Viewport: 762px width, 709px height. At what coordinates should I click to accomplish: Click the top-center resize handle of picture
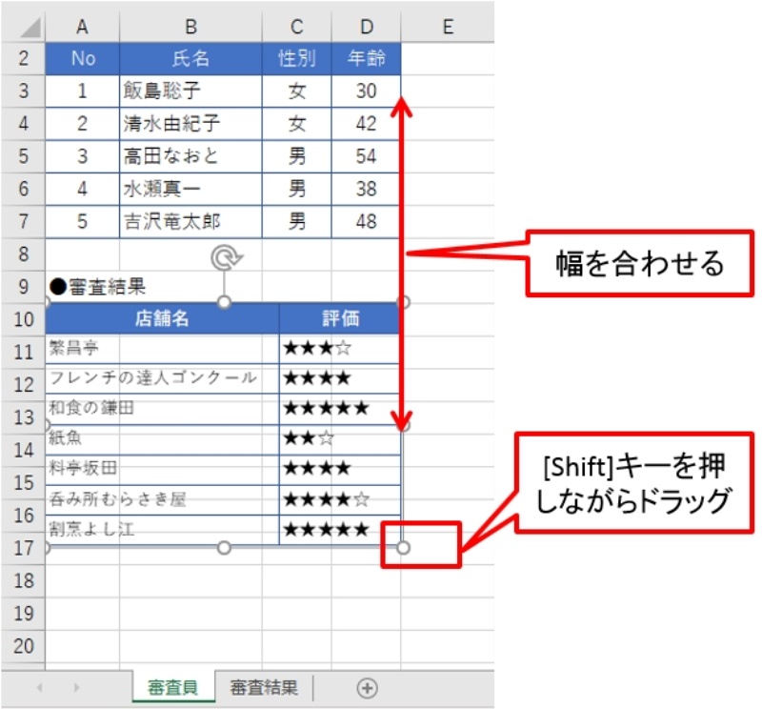click(225, 302)
